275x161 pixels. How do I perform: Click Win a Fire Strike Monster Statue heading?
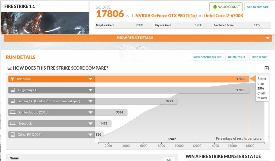[223, 156]
